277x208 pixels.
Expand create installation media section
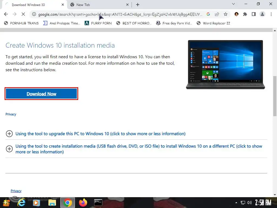(x=139, y=149)
